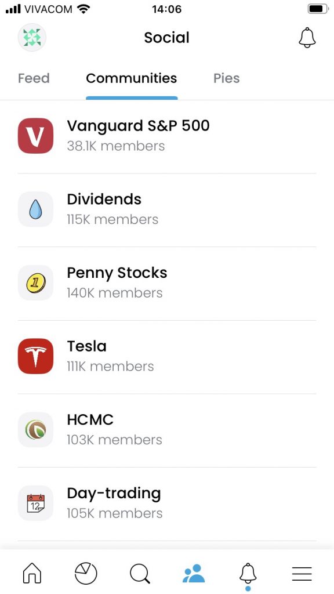Open the HCMC community

pyautogui.click(x=167, y=430)
